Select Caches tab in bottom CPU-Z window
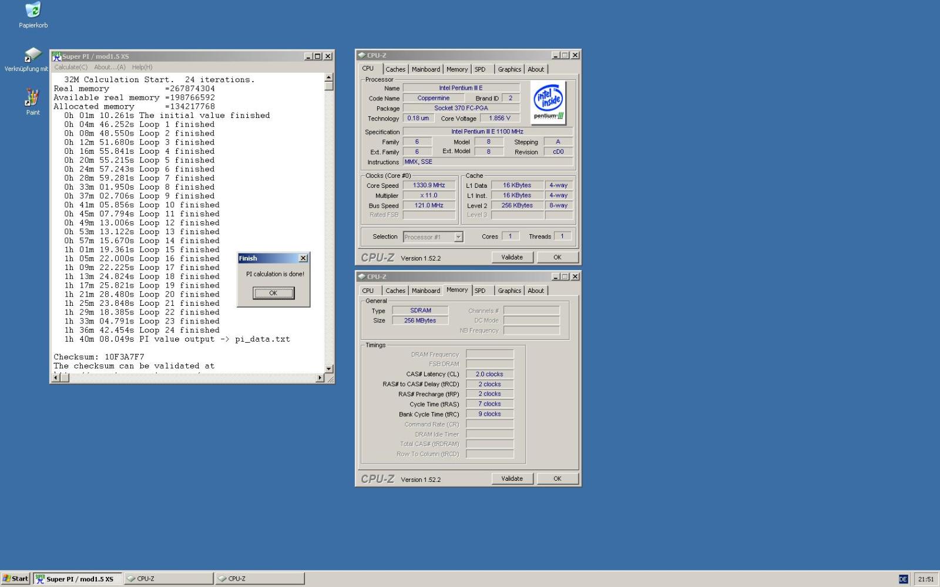 tap(395, 291)
